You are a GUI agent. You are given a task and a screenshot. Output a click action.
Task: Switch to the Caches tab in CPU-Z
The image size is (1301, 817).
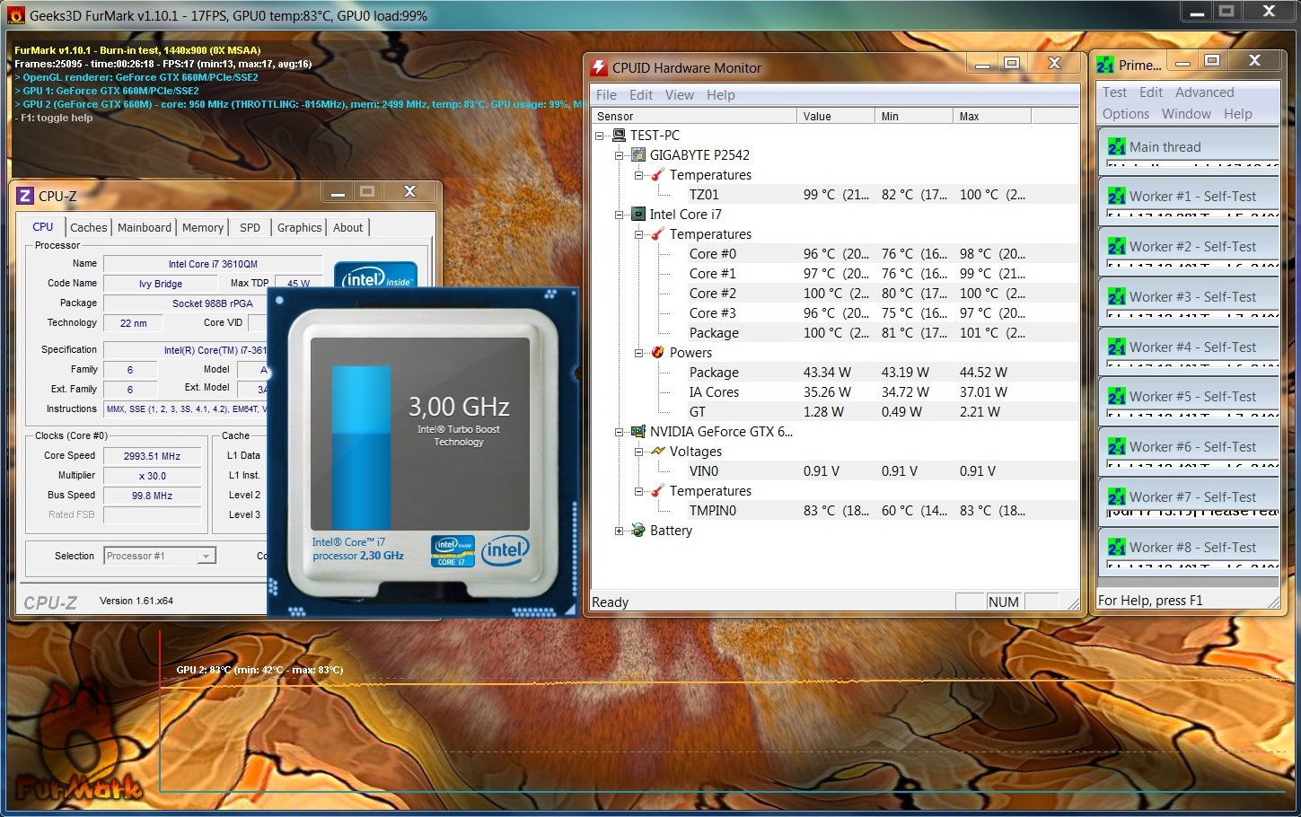click(89, 228)
